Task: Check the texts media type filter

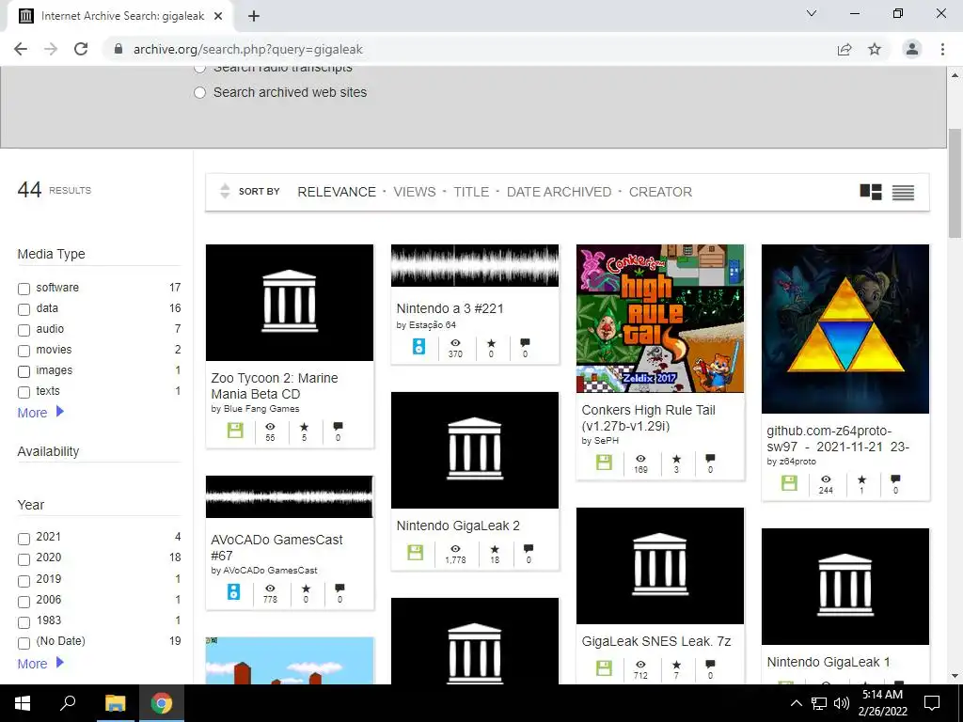Action: pos(24,392)
